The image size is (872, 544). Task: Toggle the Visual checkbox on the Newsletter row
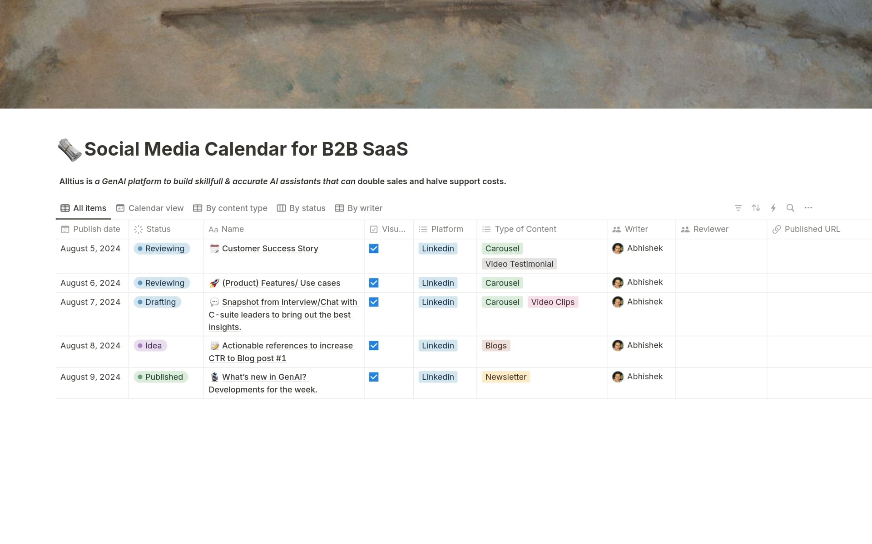click(x=374, y=377)
